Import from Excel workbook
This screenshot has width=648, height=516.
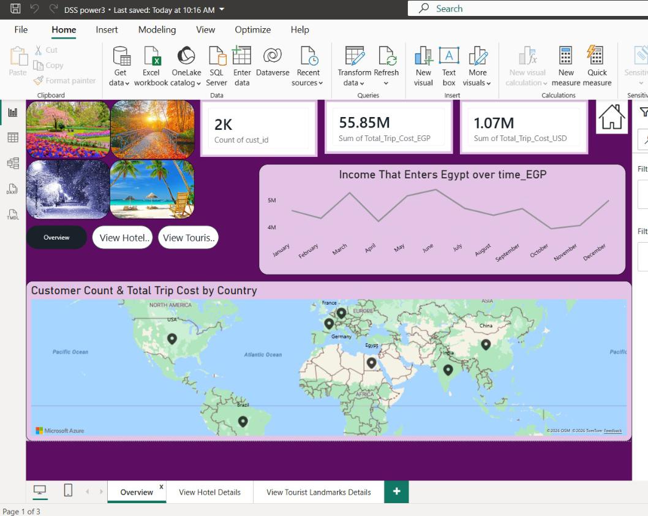click(151, 66)
